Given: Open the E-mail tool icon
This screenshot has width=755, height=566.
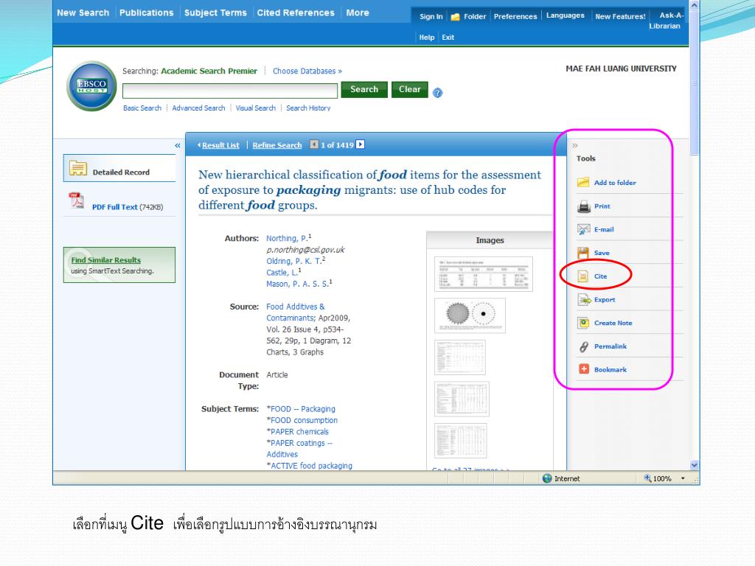Looking at the screenshot, I should [x=583, y=229].
